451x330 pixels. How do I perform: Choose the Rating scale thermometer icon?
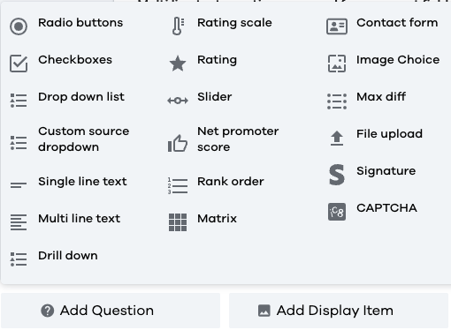(178, 26)
